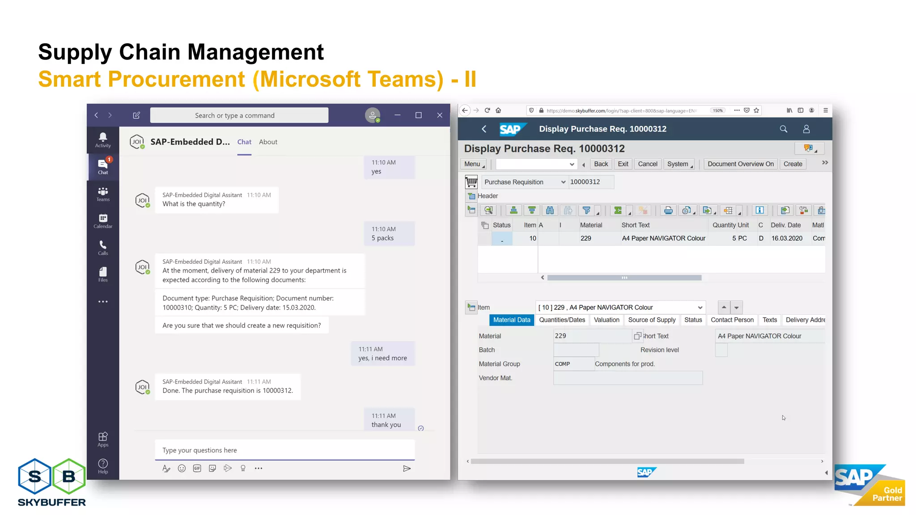Select the Material Data tab
Screen dimensions: 916x515
click(512, 320)
